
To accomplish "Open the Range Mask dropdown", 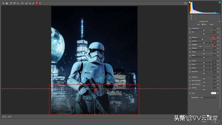I will point(208,98).
